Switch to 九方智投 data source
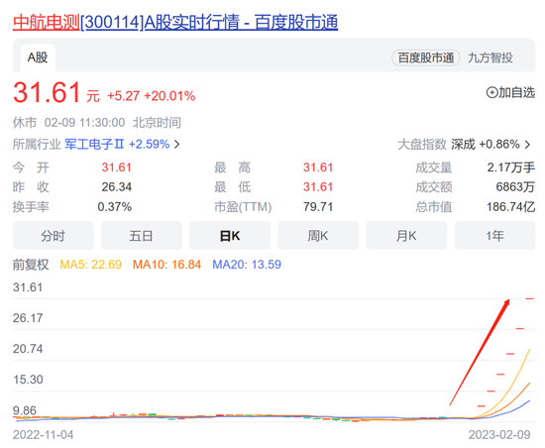The image size is (545, 448). [x=490, y=57]
